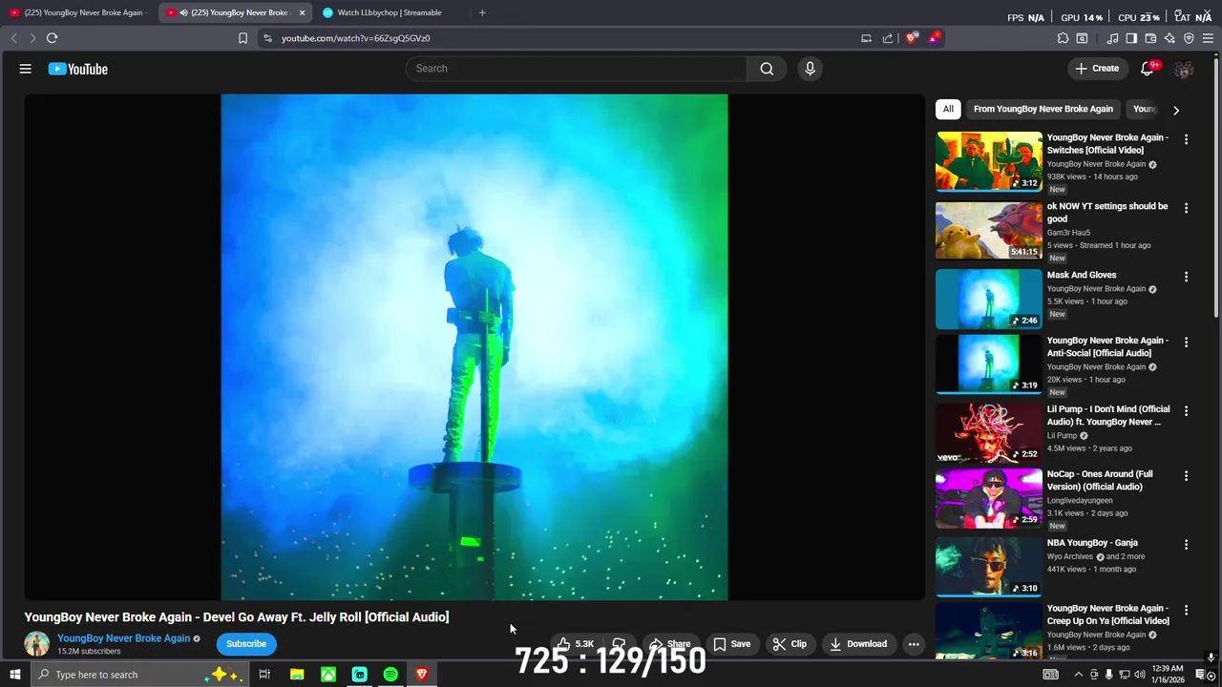Close the active YoungBoy tab
1222x687 pixels.
coord(302,12)
